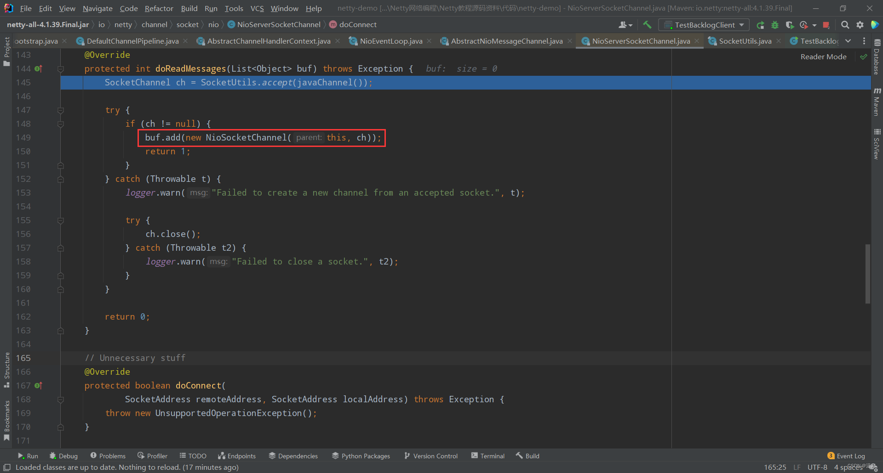Open the Project tool window
This screenshot has width=883, height=473.
6,51
